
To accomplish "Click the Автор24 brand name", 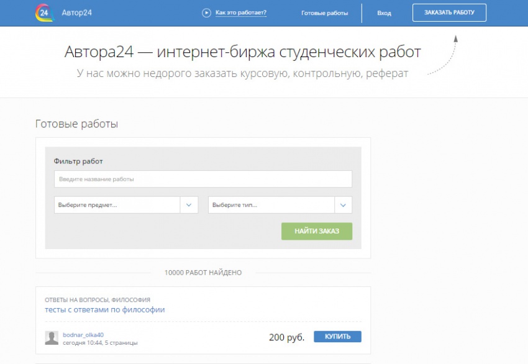I will 77,13.
